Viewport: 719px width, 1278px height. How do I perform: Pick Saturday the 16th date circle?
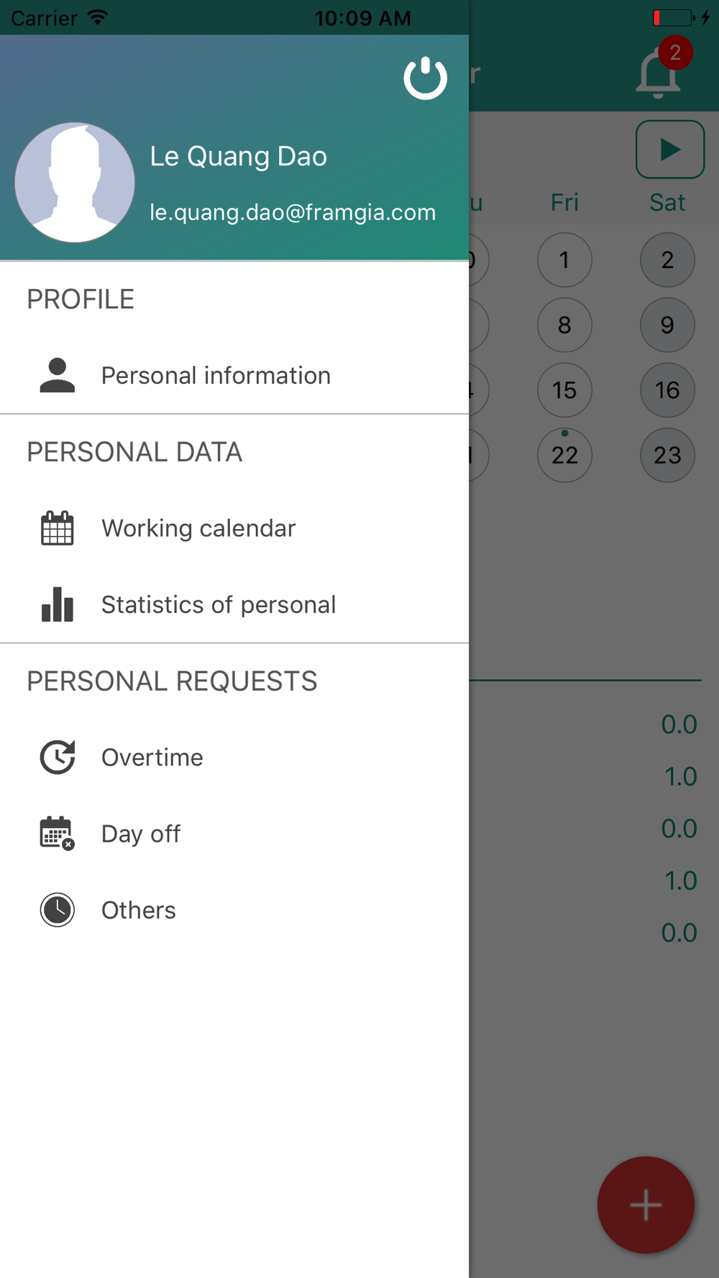667,390
